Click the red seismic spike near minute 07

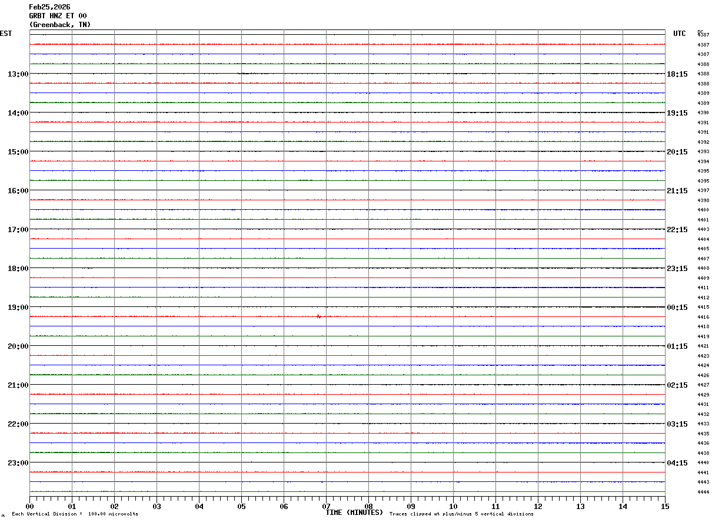tap(318, 316)
